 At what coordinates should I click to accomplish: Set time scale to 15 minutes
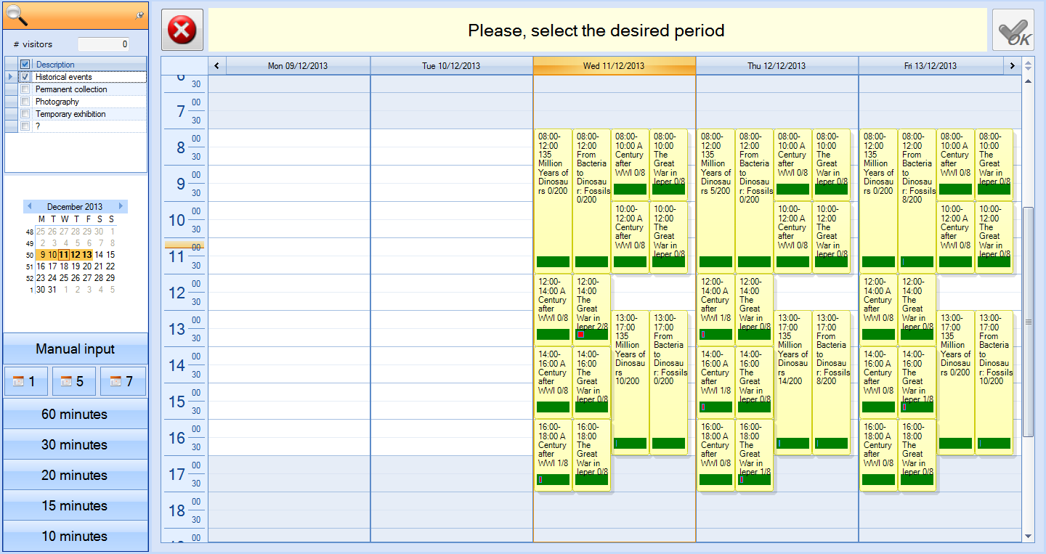76,506
